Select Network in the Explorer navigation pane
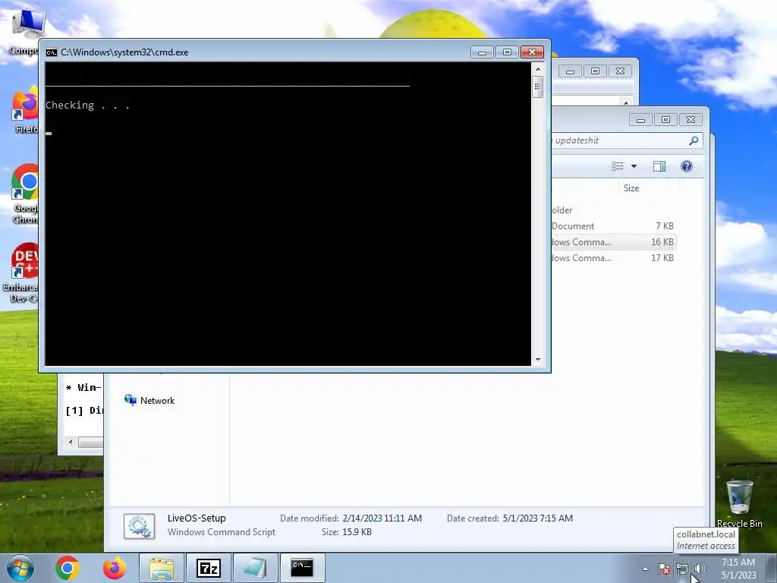Viewport: 777px width, 583px height. [149, 401]
